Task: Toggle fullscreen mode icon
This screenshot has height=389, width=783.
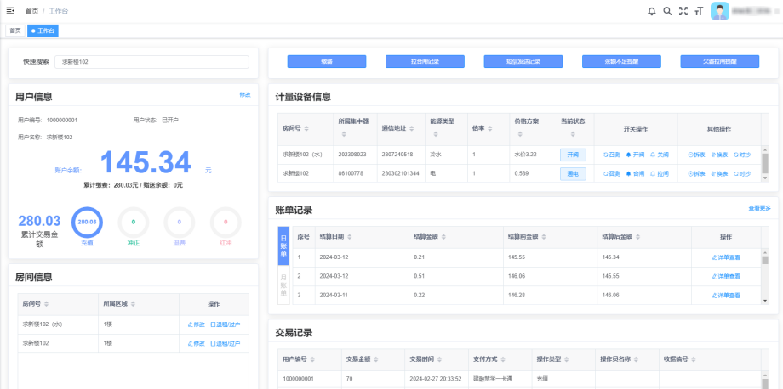Action: tap(683, 11)
